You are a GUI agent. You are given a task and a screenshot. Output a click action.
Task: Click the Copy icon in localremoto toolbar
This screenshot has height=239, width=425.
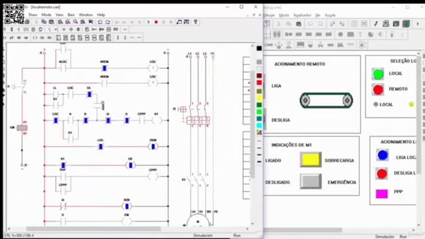pos(44,22)
